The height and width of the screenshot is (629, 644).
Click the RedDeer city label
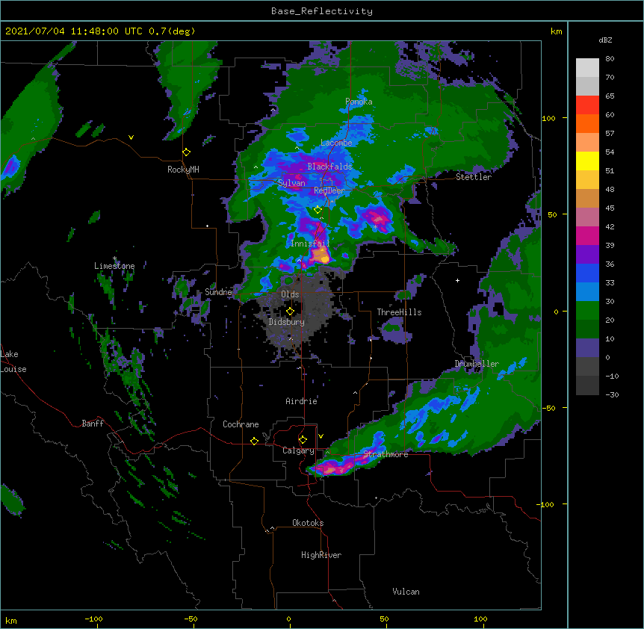[x=329, y=190]
